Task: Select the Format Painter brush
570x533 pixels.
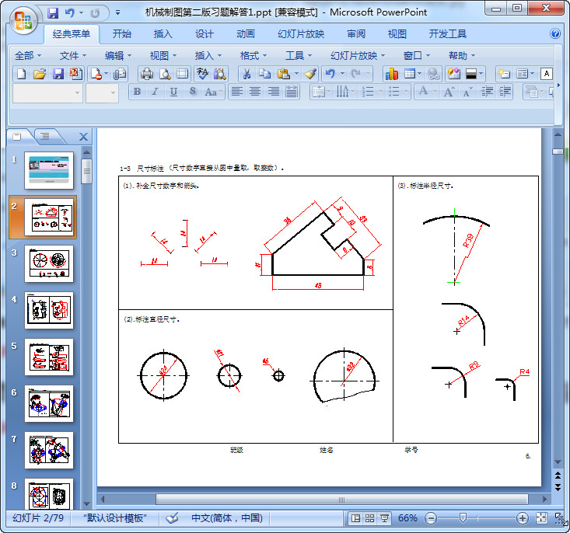Action: coord(310,74)
